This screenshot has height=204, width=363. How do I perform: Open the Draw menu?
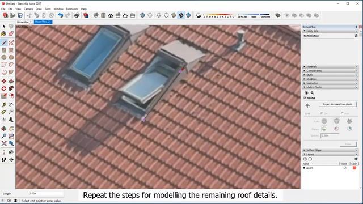click(x=39, y=9)
